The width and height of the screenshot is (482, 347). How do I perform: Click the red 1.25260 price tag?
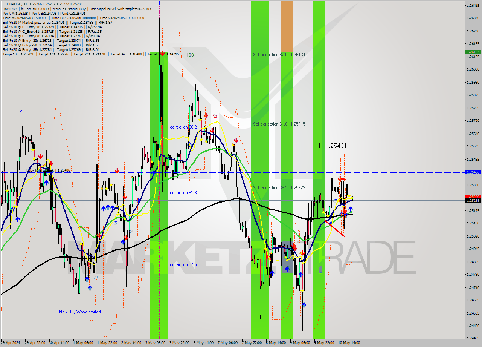[x=473, y=197]
